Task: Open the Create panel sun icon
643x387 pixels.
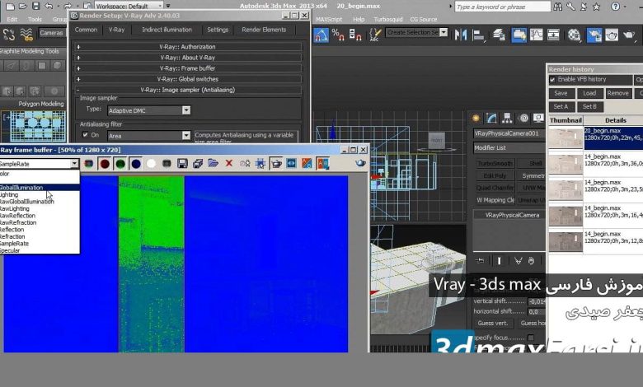Action: pos(476,119)
